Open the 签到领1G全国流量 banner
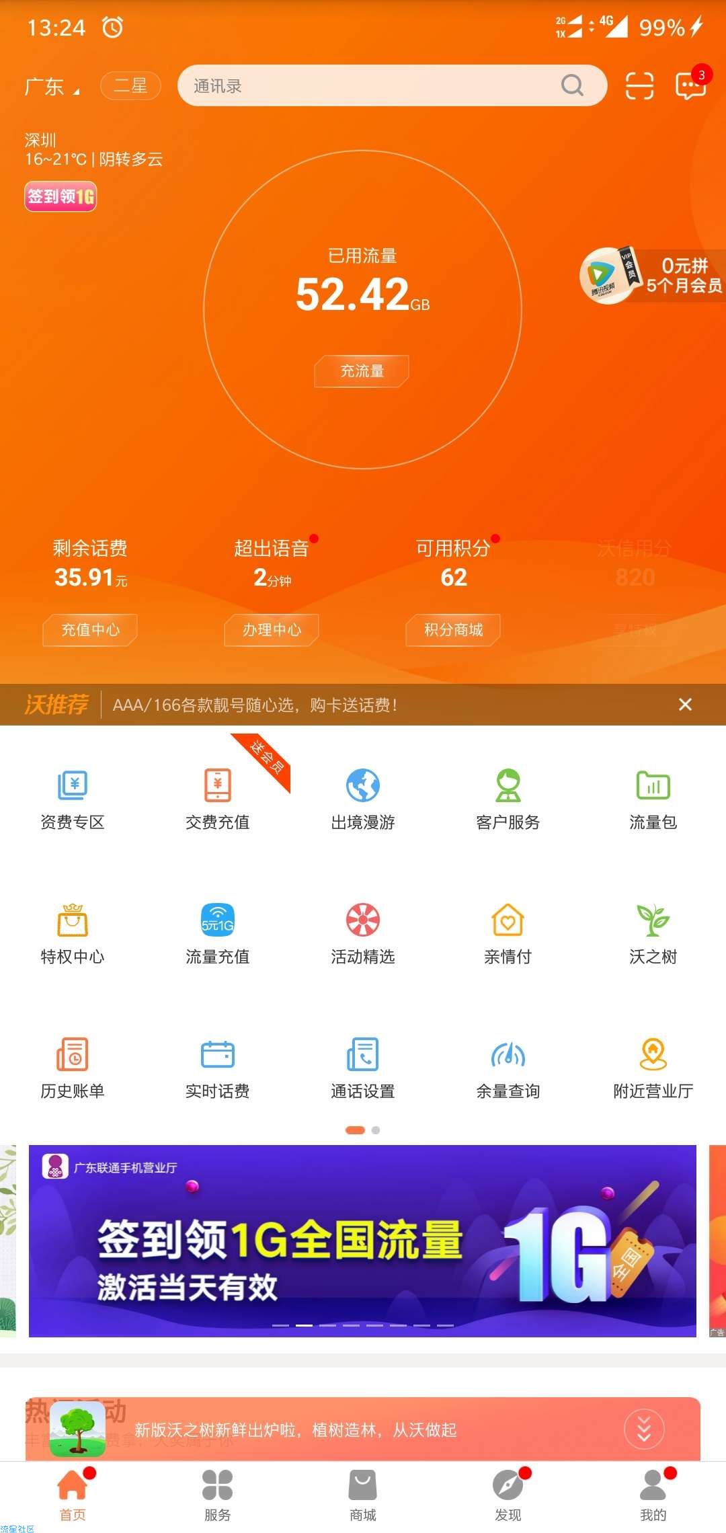 (362, 1241)
